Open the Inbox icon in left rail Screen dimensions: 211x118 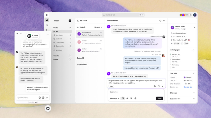coord(47,20)
